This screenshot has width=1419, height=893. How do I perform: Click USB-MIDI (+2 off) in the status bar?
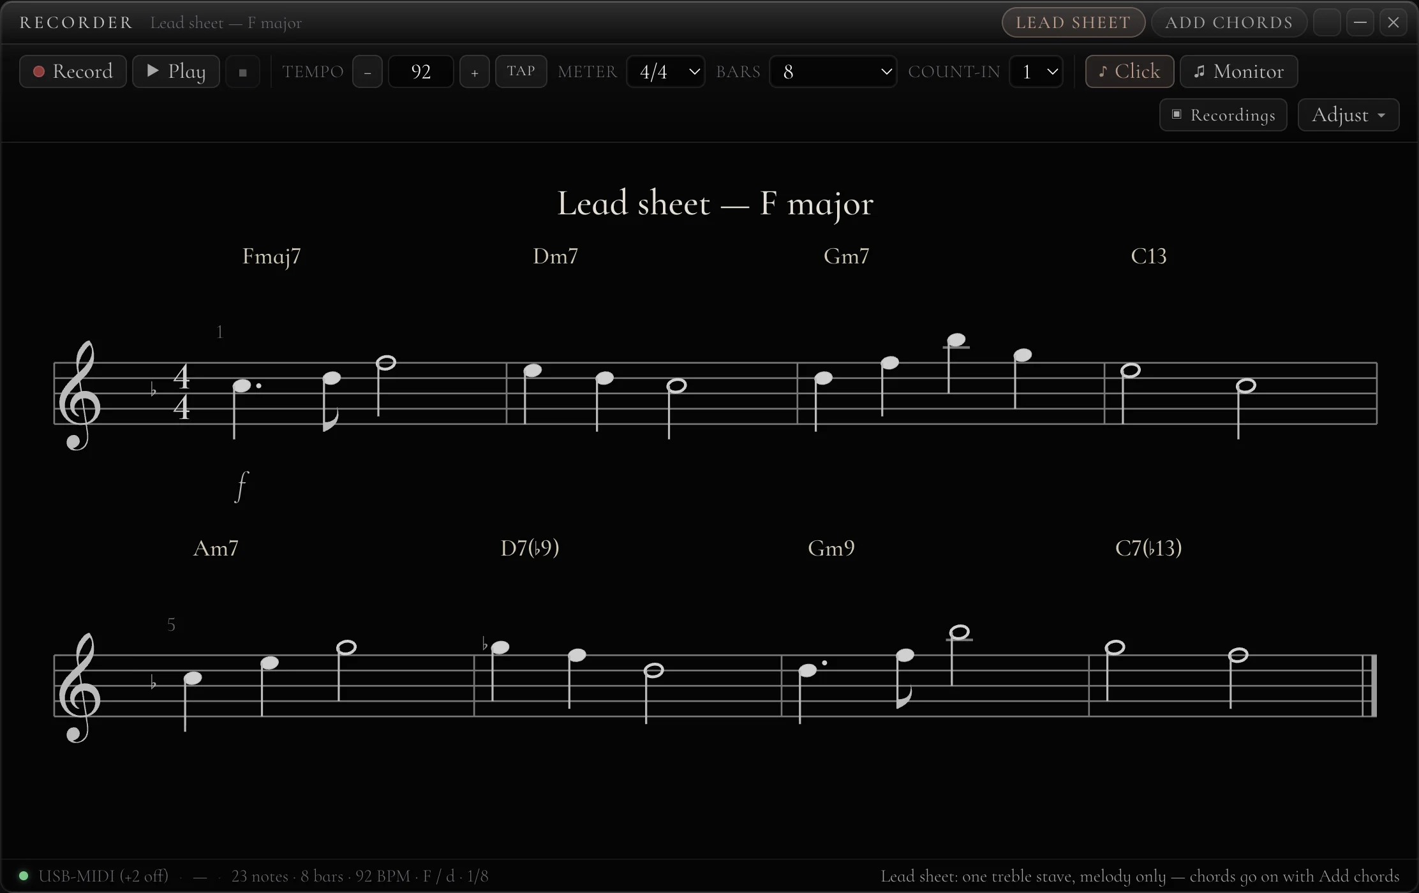point(103,876)
